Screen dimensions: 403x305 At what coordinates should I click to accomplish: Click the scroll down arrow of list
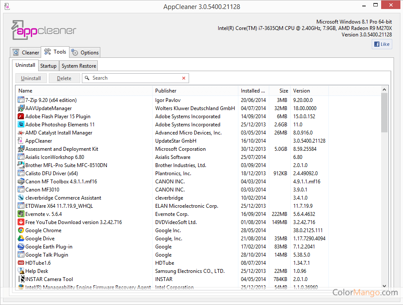[x=384, y=286]
